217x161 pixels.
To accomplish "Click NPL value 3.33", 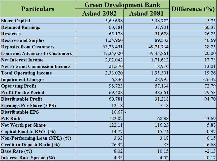I will point(118,138).
